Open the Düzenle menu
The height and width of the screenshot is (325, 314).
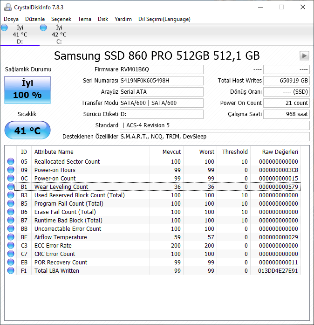[x=35, y=19]
